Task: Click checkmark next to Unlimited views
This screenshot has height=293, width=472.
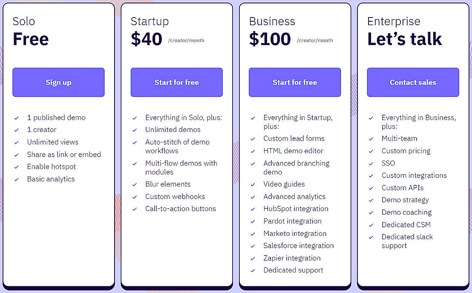Action: pyautogui.click(x=17, y=143)
